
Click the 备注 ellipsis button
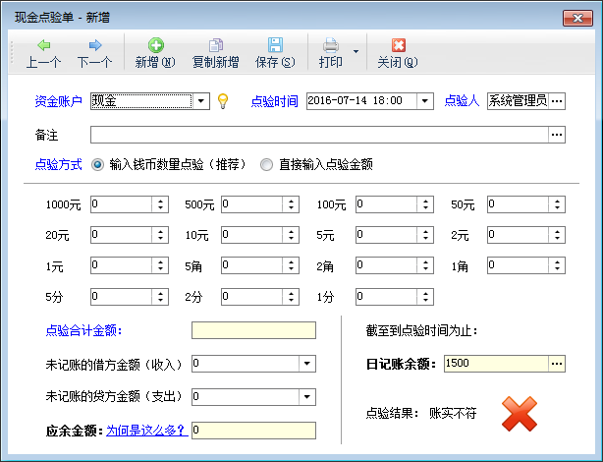(557, 135)
